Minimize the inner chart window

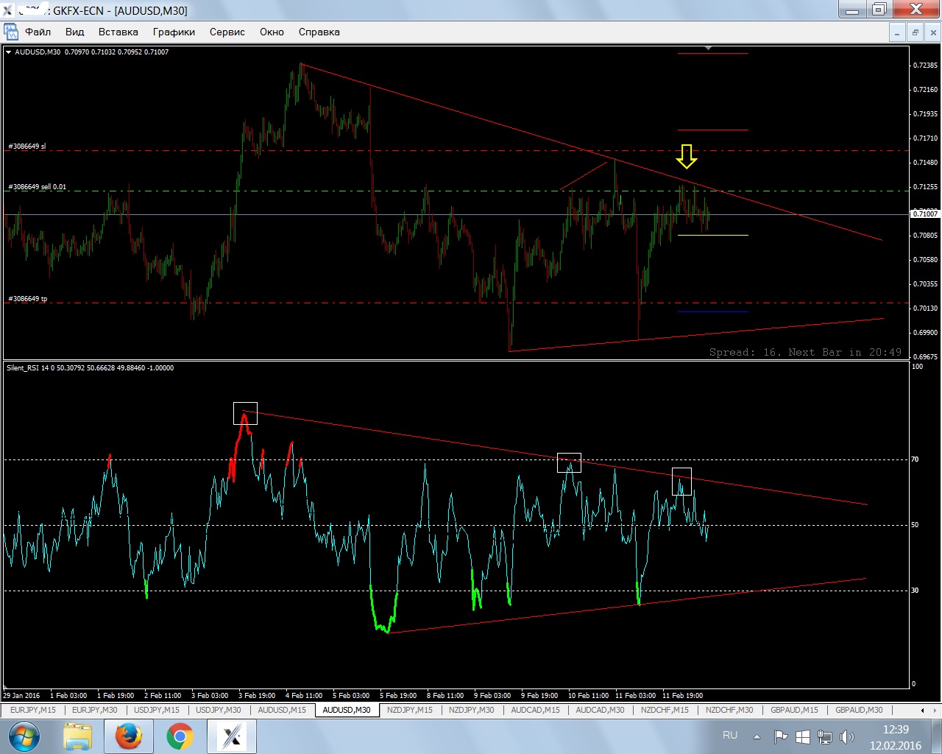click(x=896, y=32)
